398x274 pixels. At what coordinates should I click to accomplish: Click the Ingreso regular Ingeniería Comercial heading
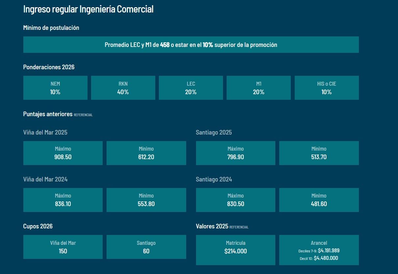[88, 9]
